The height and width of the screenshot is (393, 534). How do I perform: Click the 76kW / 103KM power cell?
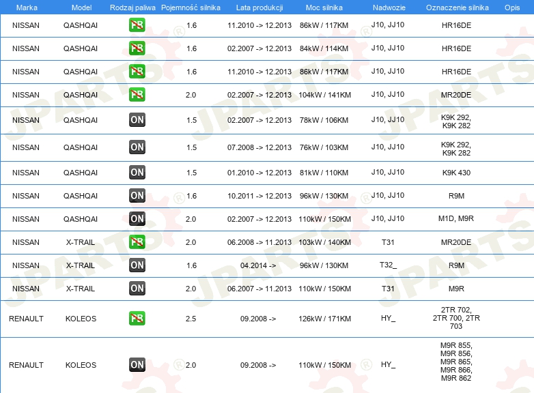pyautogui.click(x=324, y=147)
